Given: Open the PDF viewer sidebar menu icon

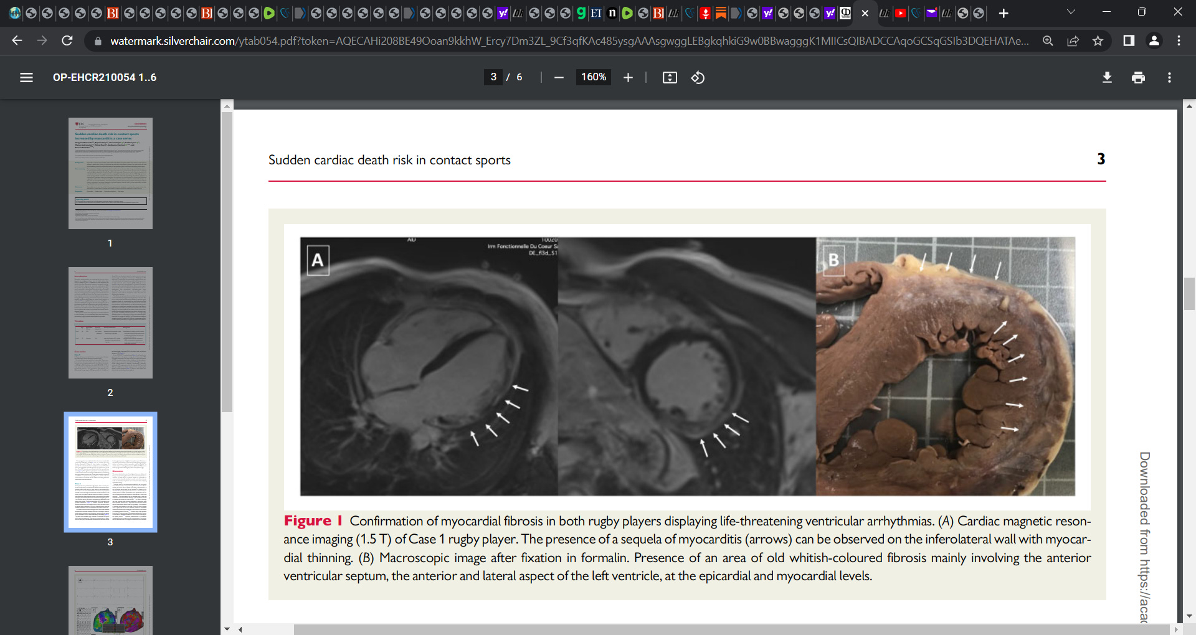Looking at the screenshot, I should (26, 77).
